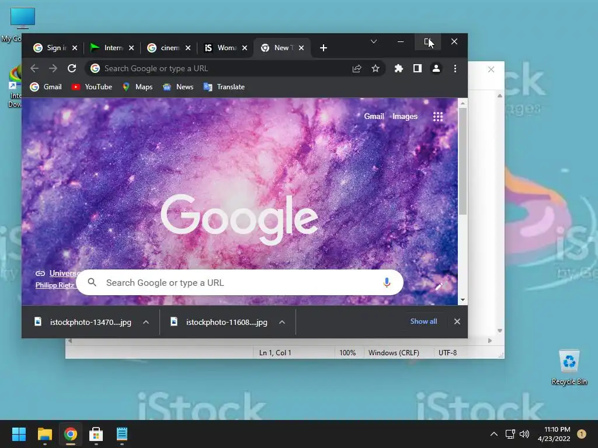Click Notepad's horizontal scroll right arrow
The height and width of the screenshot is (448, 598).
[490, 341]
